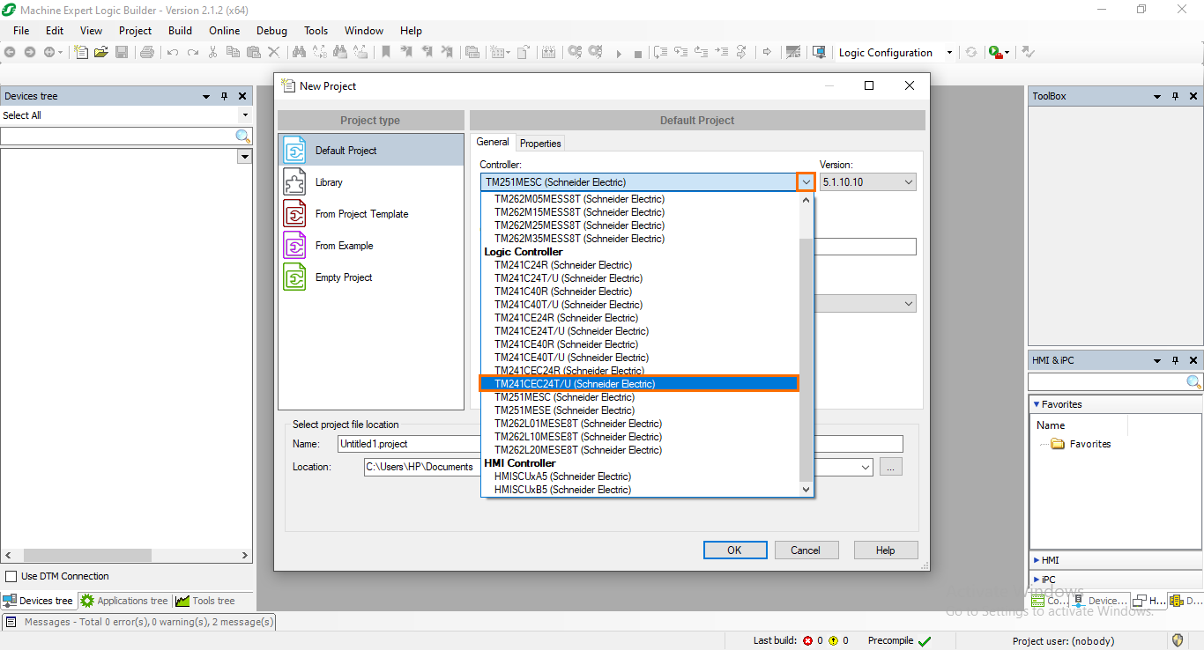This screenshot has width=1204, height=650.
Task: Open the HMI & iPC panel options arrow
Action: (x=1157, y=360)
